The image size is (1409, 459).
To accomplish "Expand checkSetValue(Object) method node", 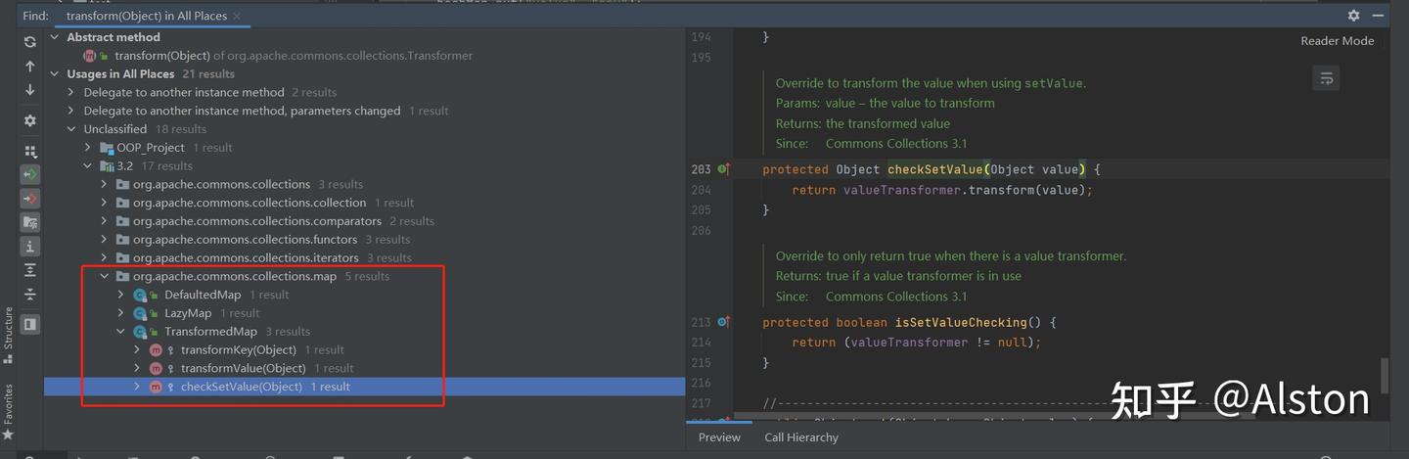I will (138, 387).
